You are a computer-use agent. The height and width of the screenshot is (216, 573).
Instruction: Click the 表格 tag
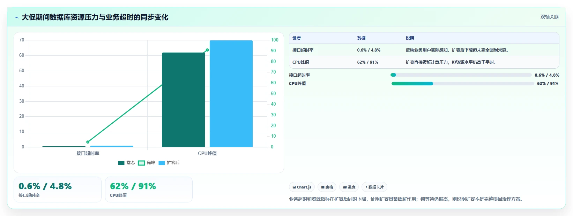(x=327, y=187)
